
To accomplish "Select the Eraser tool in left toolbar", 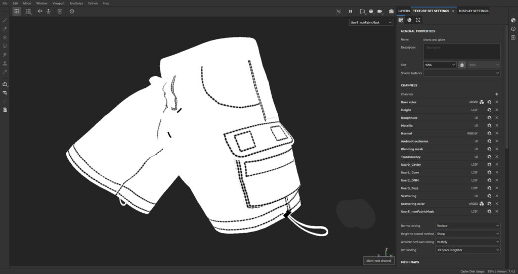I will [5, 29].
